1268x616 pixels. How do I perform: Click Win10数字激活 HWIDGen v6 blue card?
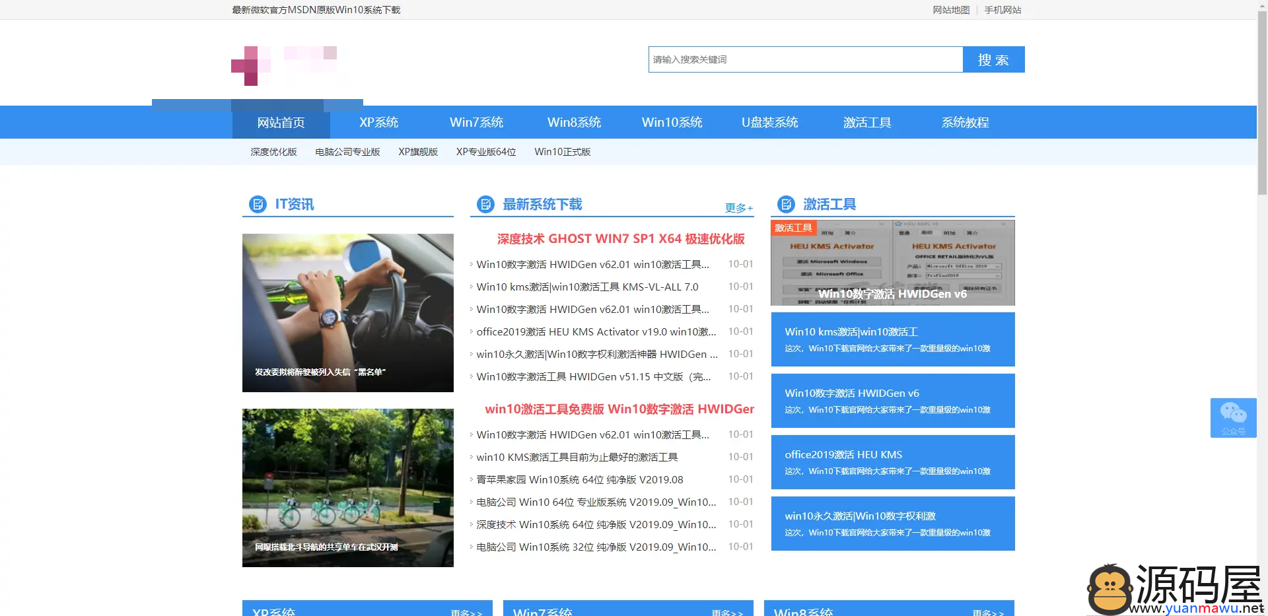tap(893, 401)
